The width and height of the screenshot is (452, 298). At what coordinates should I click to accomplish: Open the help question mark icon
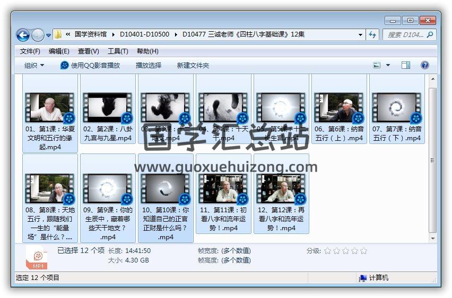424,65
